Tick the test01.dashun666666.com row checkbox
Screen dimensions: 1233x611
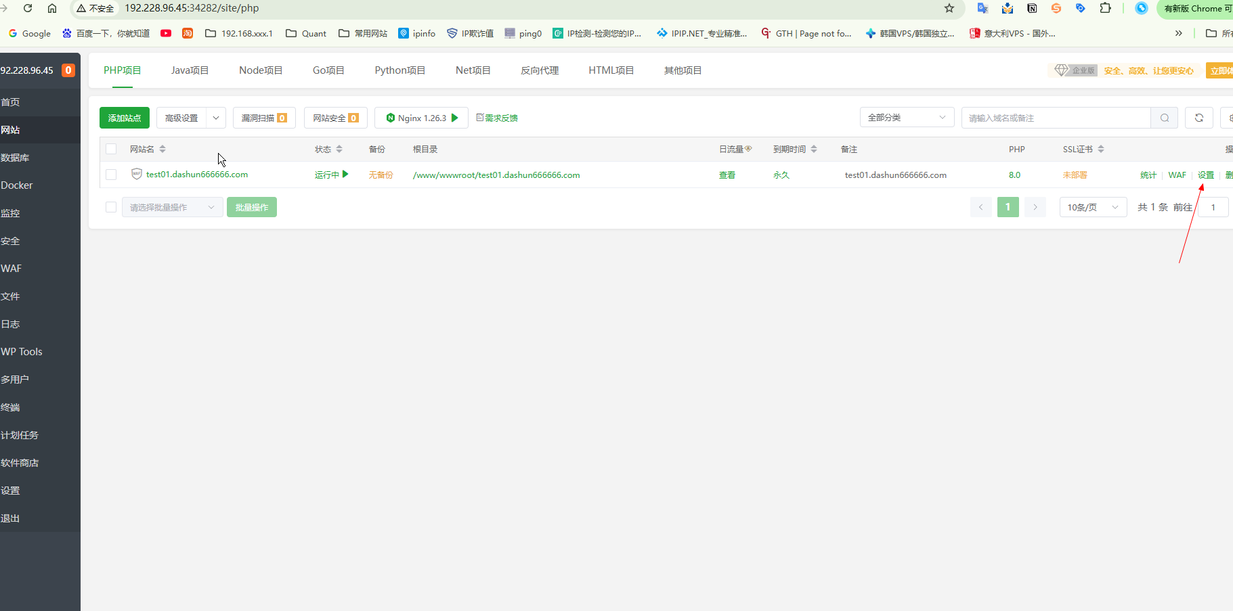111,175
